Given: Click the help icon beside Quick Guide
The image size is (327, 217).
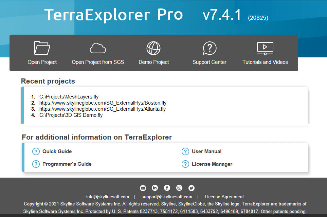Looking at the screenshot, I should pyautogui.click(x=36, y=151).
